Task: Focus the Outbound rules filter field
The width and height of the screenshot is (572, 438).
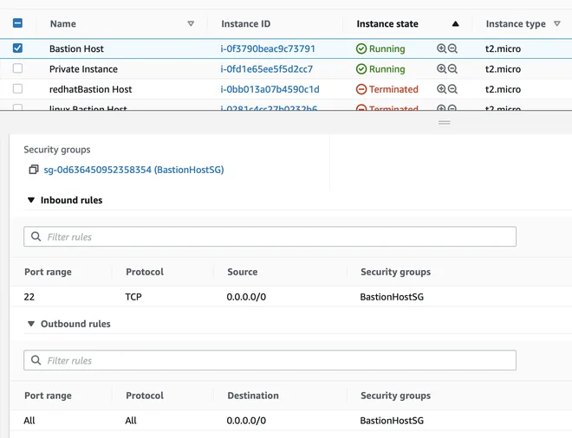Action: tap(270, 360)
